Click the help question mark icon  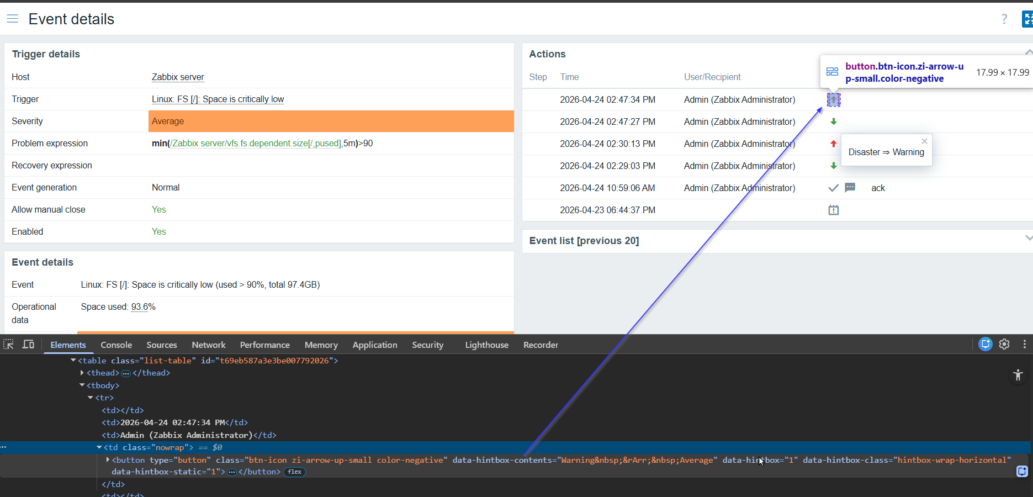(x=1004, y=19)
